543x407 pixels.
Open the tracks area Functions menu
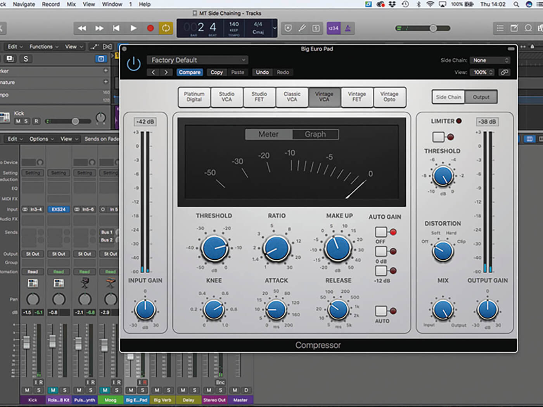click(44, 47)
